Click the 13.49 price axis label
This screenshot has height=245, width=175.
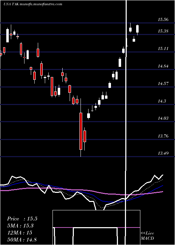point(163,153)
